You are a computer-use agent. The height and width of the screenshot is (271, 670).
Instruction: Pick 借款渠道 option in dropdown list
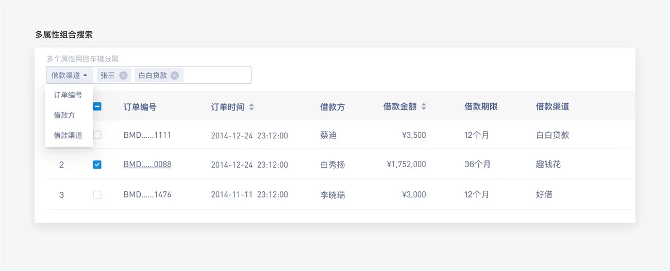coord(68,136)
